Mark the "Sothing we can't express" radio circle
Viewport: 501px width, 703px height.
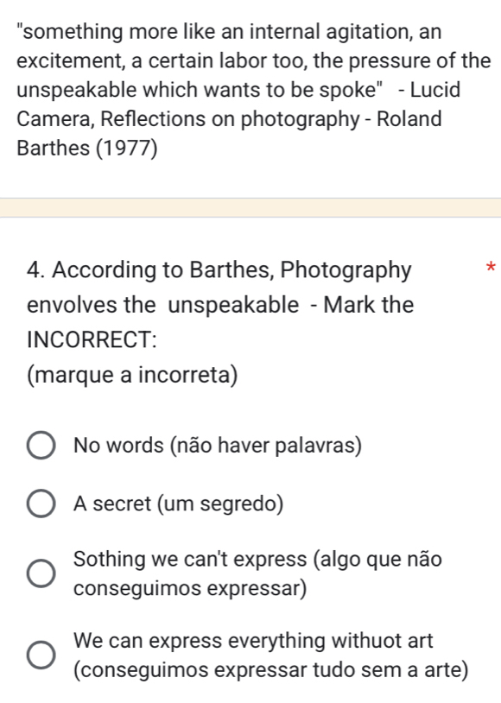tap(41, 573)
